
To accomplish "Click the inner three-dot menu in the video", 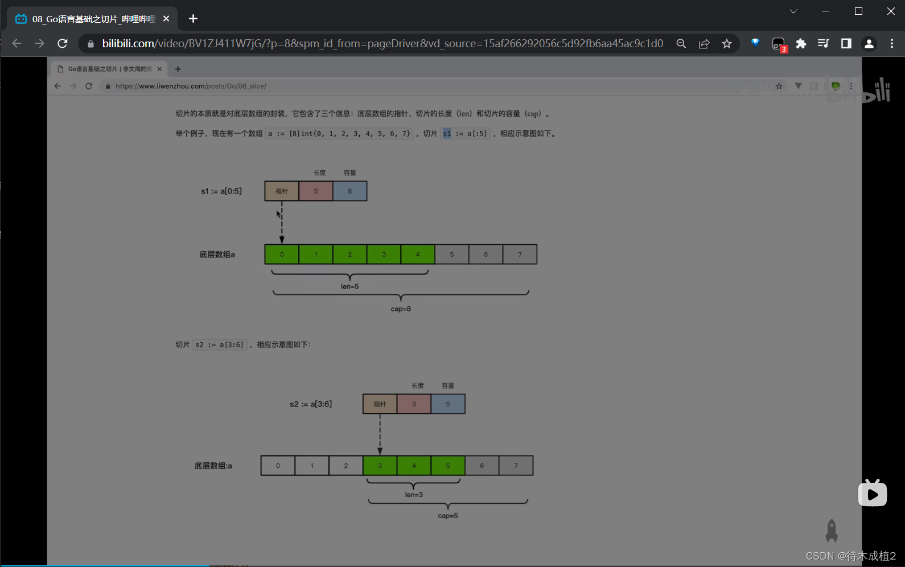I will pos(851,86).
